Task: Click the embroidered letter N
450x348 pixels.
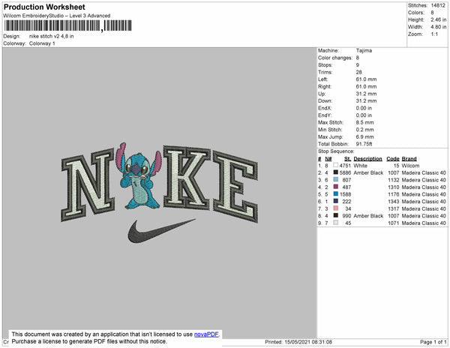Action: tap(88, 184)
